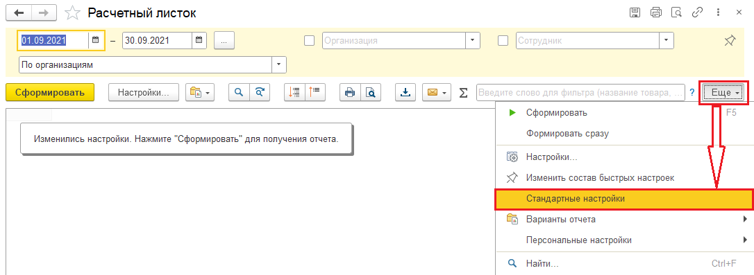Collapse all groups icon in toolbar

point(315,93)
